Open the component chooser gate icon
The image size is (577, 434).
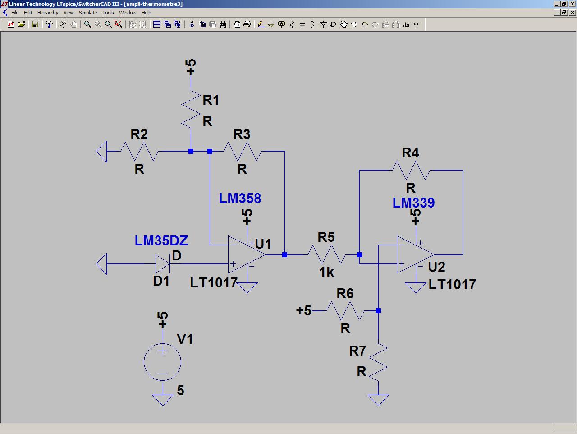click(334, 24)
